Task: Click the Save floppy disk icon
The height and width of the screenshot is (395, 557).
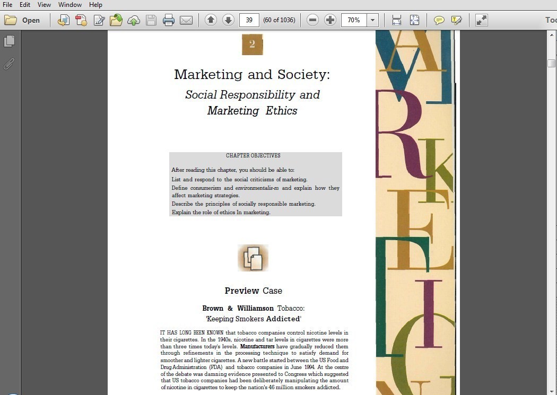Action: (151, 20)
